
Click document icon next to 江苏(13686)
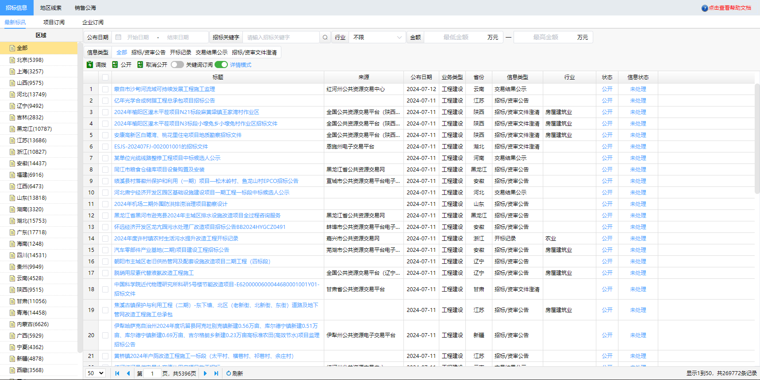pos(12,140)
